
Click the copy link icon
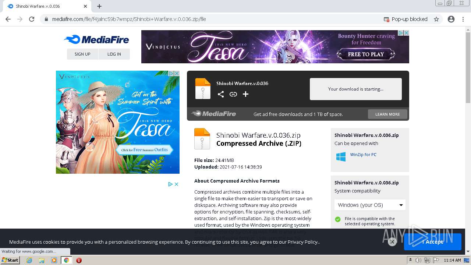click(233, 94)
